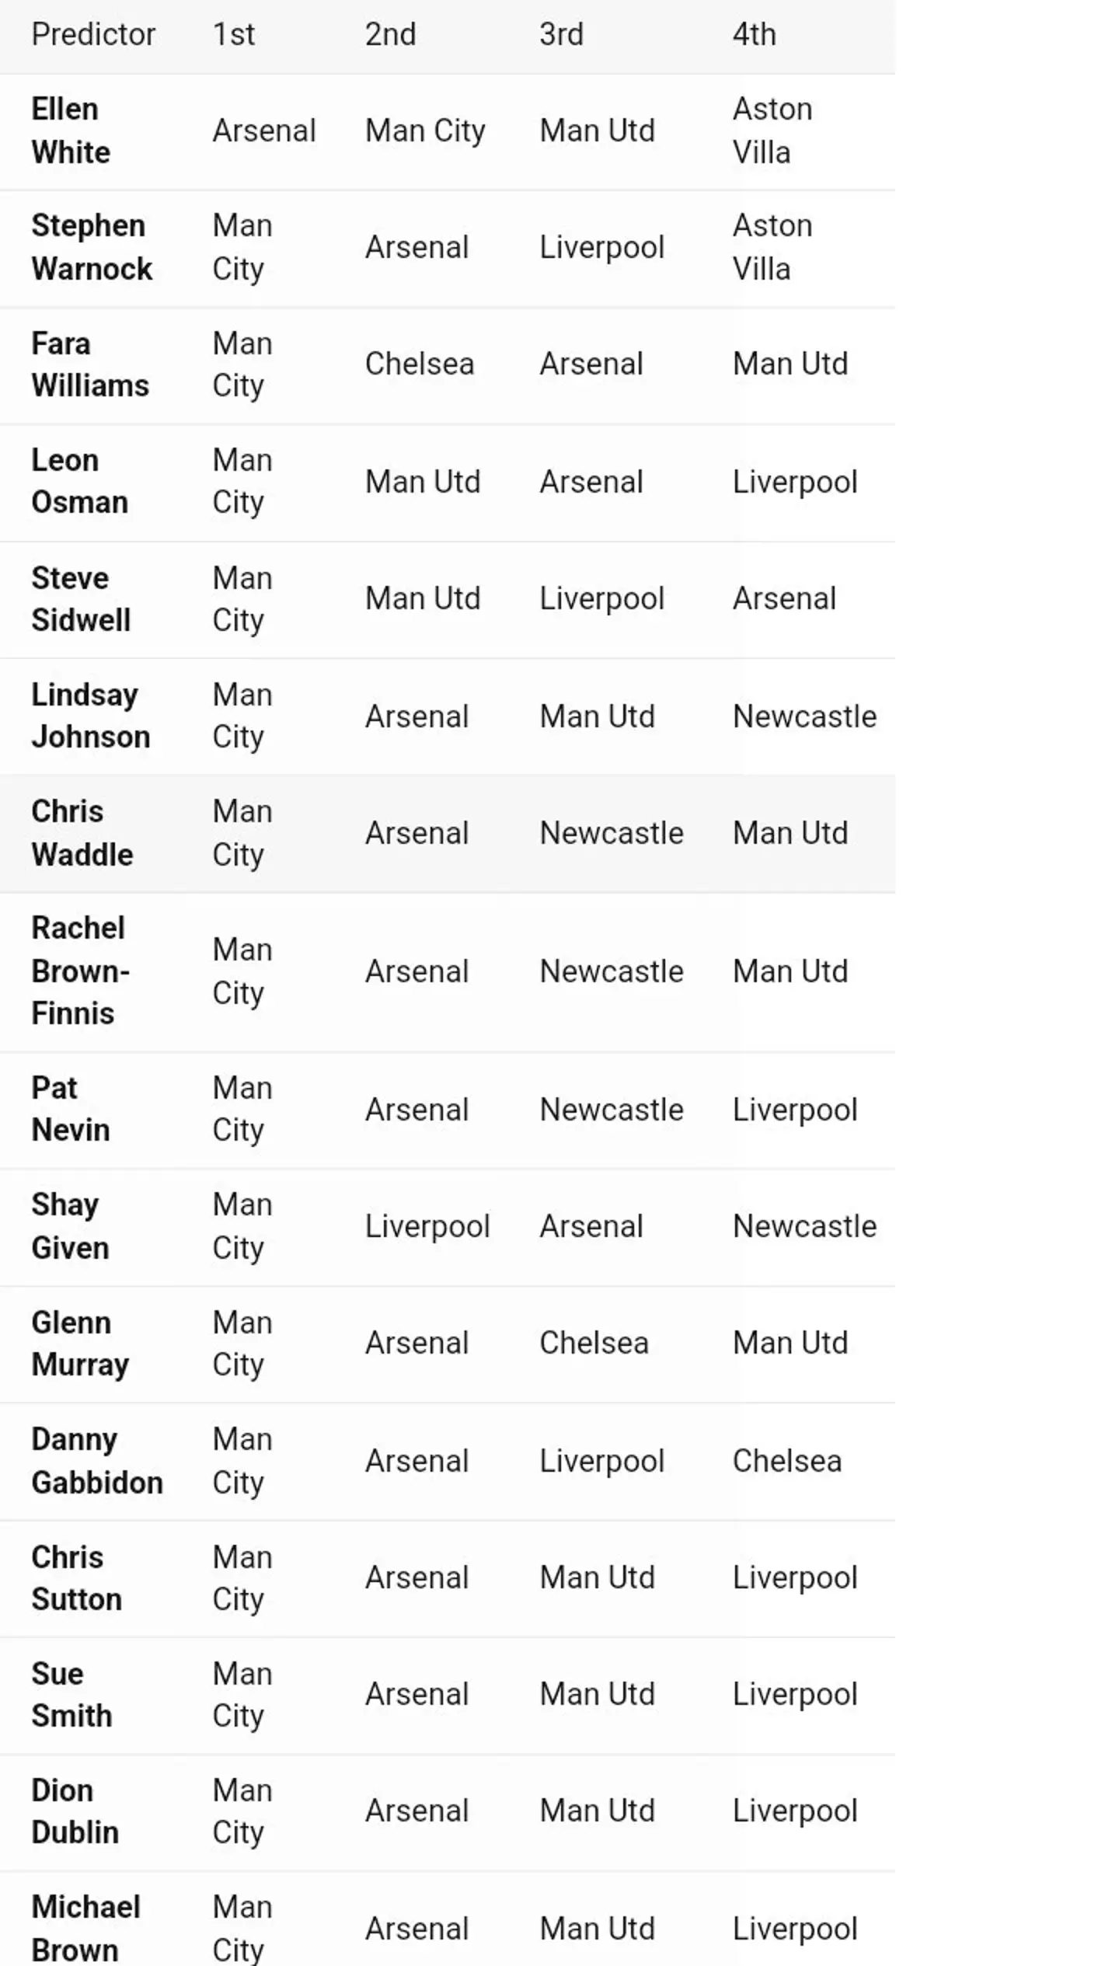Click the 3rd column header

coord(561,35)
